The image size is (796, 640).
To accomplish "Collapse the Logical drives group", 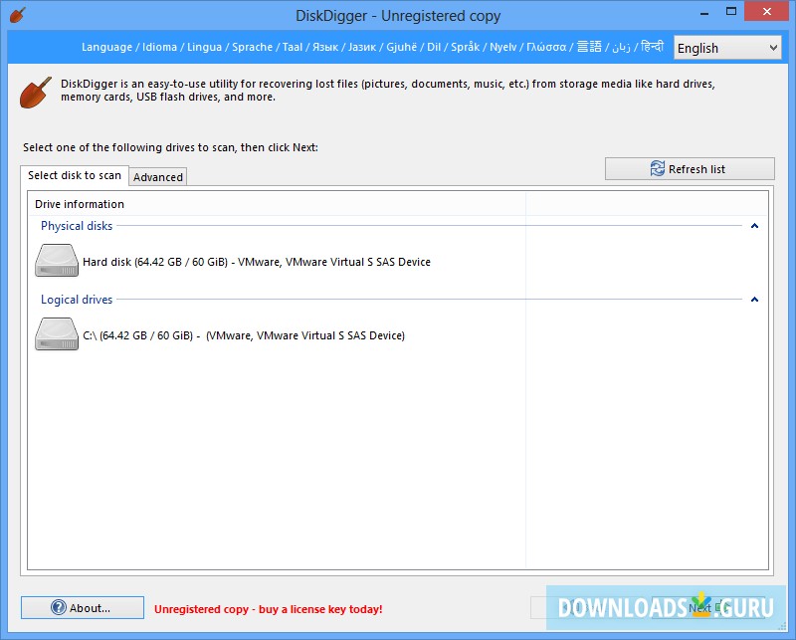I will (754, 300).
